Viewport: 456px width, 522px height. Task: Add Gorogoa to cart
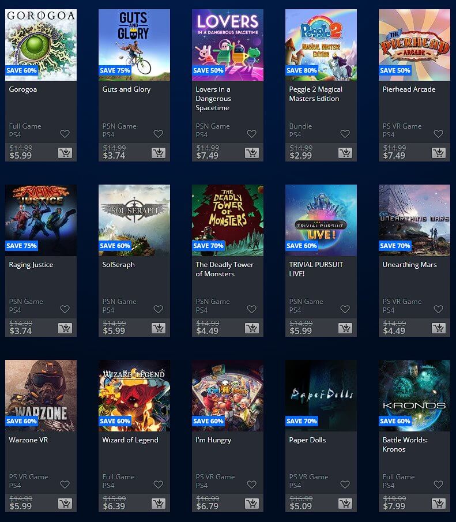click(x=65, y=153)
